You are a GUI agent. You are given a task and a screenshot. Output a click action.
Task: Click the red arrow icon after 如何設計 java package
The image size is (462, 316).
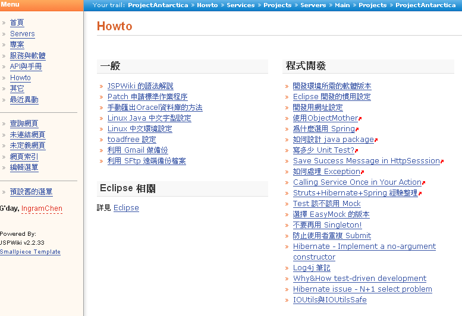click(x=376, y=140)
